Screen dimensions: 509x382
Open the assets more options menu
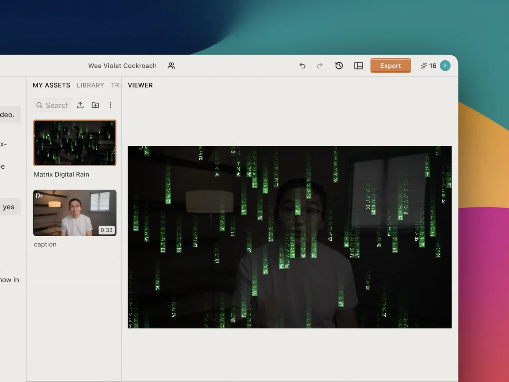tap(111, 105)
